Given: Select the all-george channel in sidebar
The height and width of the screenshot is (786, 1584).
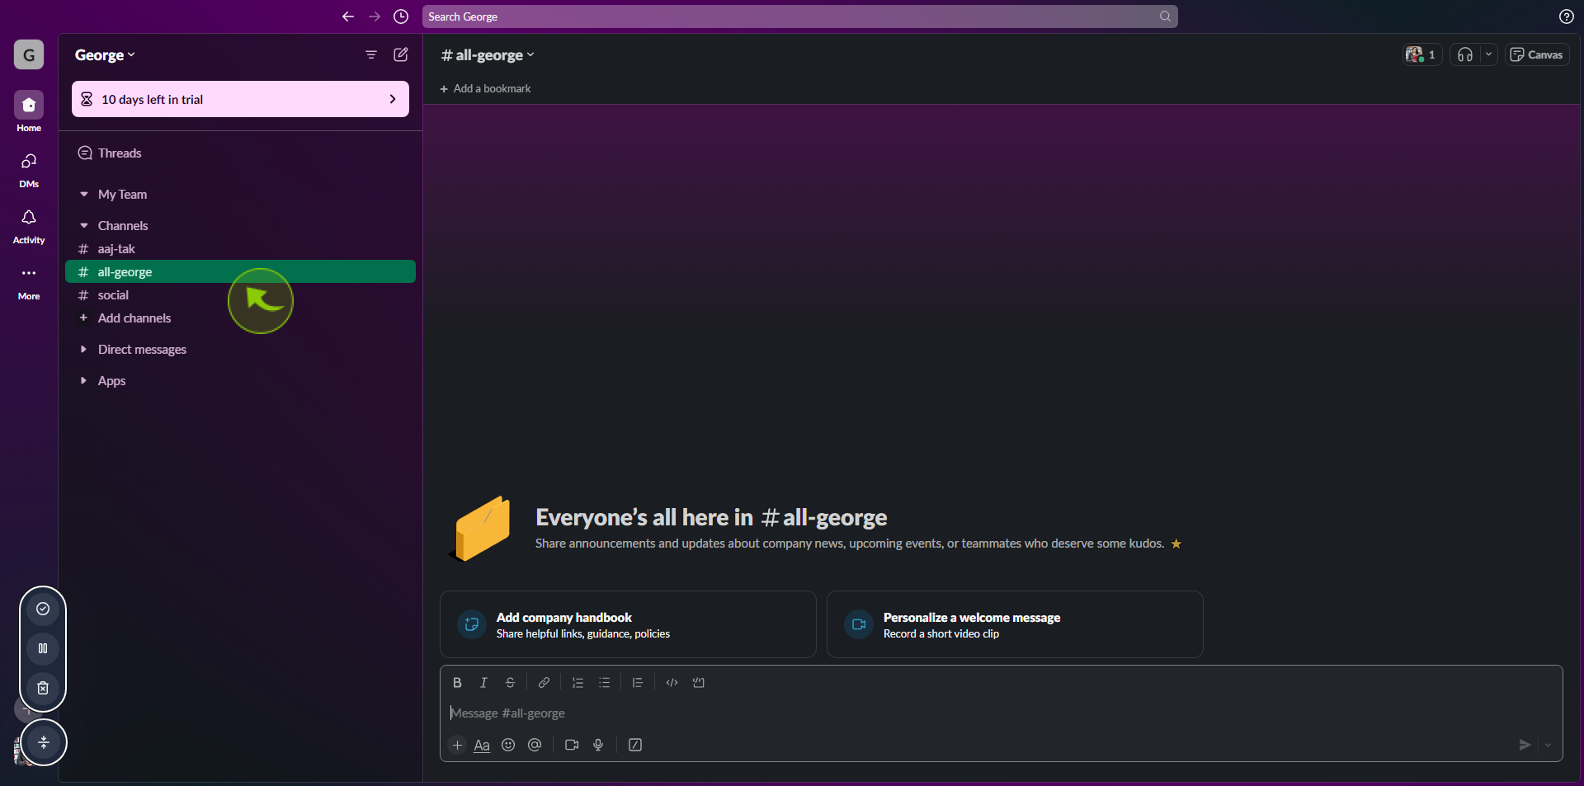Looking at the screenshot, I should tap(240, 272).
